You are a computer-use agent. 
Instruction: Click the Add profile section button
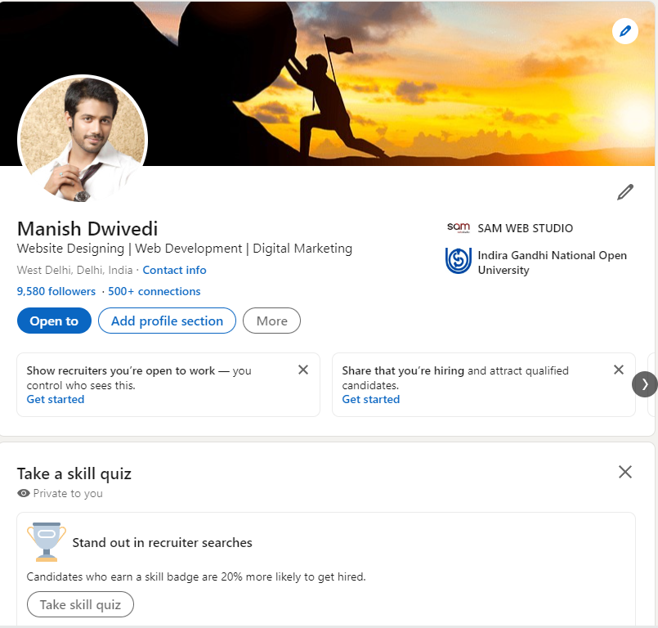(x=167, y=321)
